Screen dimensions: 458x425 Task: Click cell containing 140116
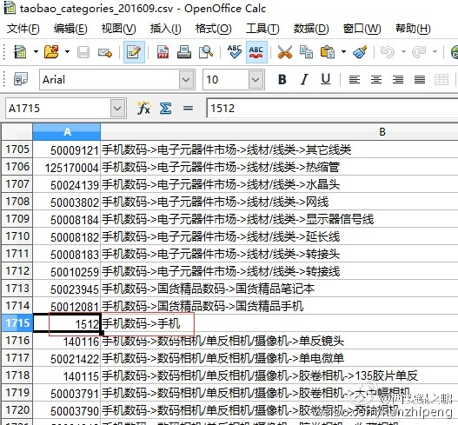click(67, 341)
